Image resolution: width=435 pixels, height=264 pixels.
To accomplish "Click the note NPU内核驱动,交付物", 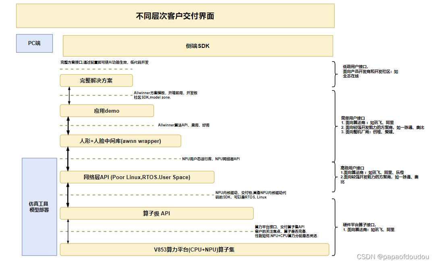I will pyautogui.click(x=251, y=195).
